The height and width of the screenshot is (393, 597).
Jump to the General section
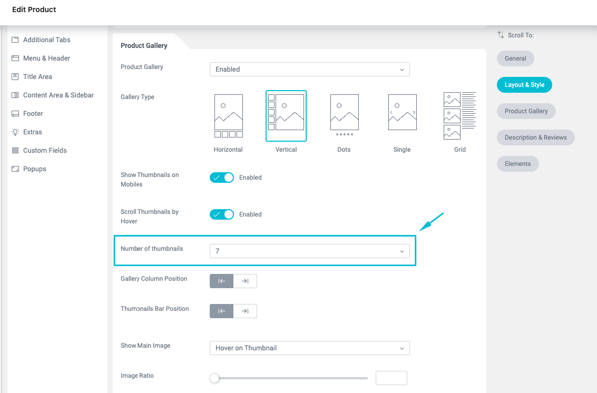[x=515, y=58]
